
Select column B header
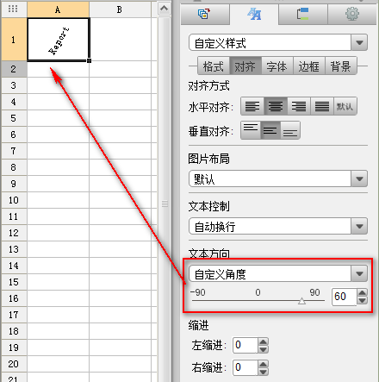[x=120, y=9]
